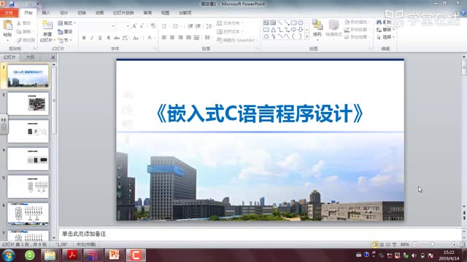The height and width of the screenshot is (262, 467).
Task: Align text left
Action: pyautogui.click(x=164, y=37)
